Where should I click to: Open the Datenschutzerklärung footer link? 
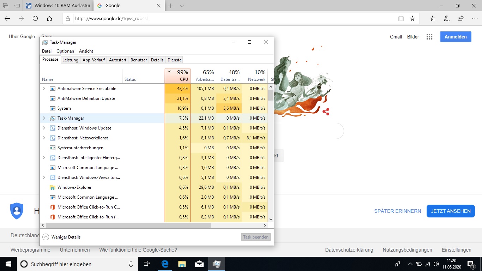(349, 250)
